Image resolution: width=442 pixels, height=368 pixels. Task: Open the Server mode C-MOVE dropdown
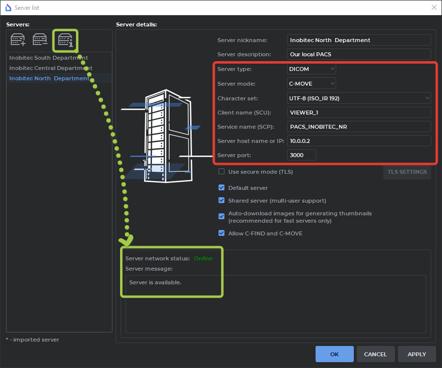[x=312, y=84]
